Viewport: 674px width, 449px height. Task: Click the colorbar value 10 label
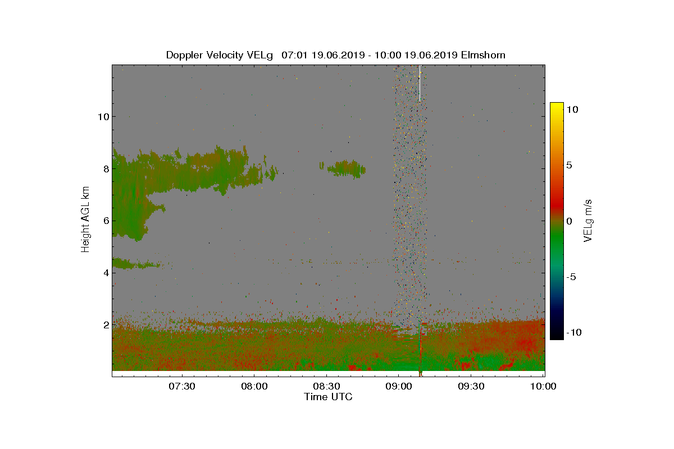pyautogui.click(x=572, y=110)
